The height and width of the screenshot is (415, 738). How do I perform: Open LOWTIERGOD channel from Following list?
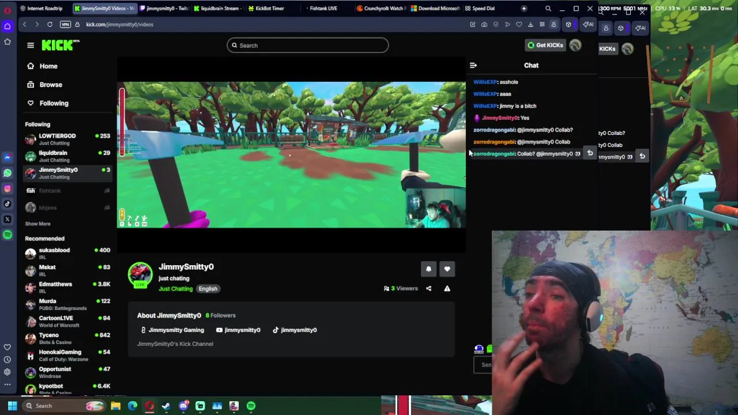click(x=67, y=139)
